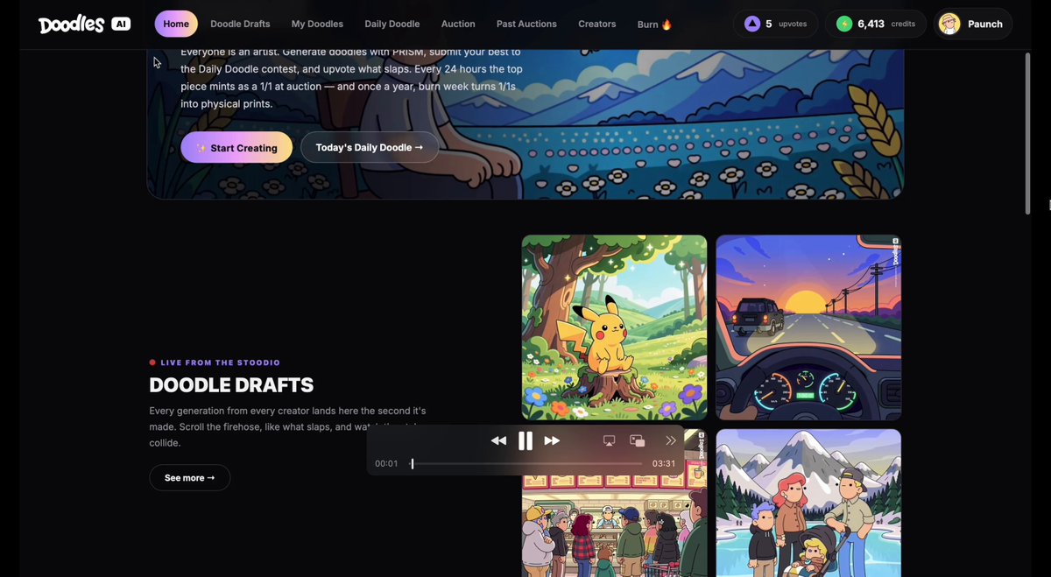Pause the video playback
1051x577 pixels.
point(525,440)
